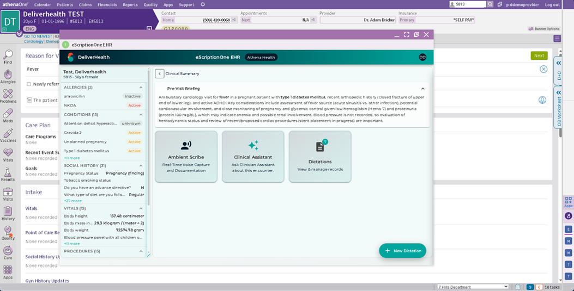The height and width of the screenshot is (291, 574).
Task: Open Allergies from the left sidebar
Action: coord(8,76)
